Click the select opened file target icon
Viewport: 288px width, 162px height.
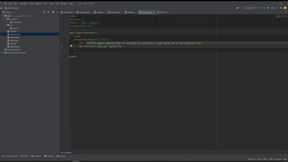coord(48,12)
